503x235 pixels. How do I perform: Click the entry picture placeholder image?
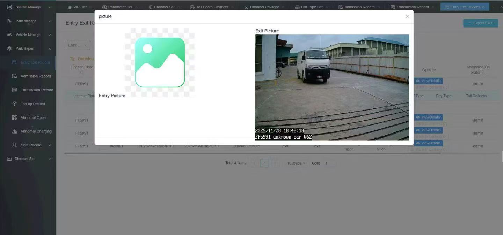coord(160,62)
